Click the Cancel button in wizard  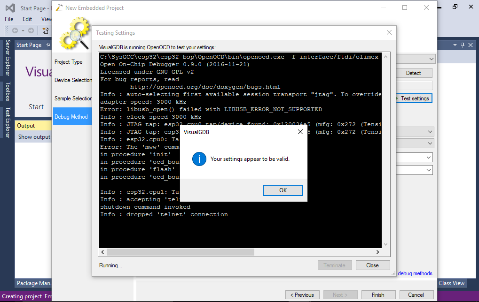[416, 294]
